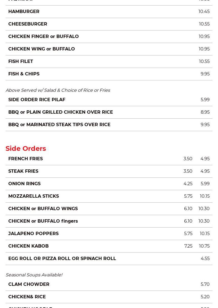The width and height of the screenshot is (218, 308).
Task: Click the JALAPENO POPPERS item
Action: 34,234
